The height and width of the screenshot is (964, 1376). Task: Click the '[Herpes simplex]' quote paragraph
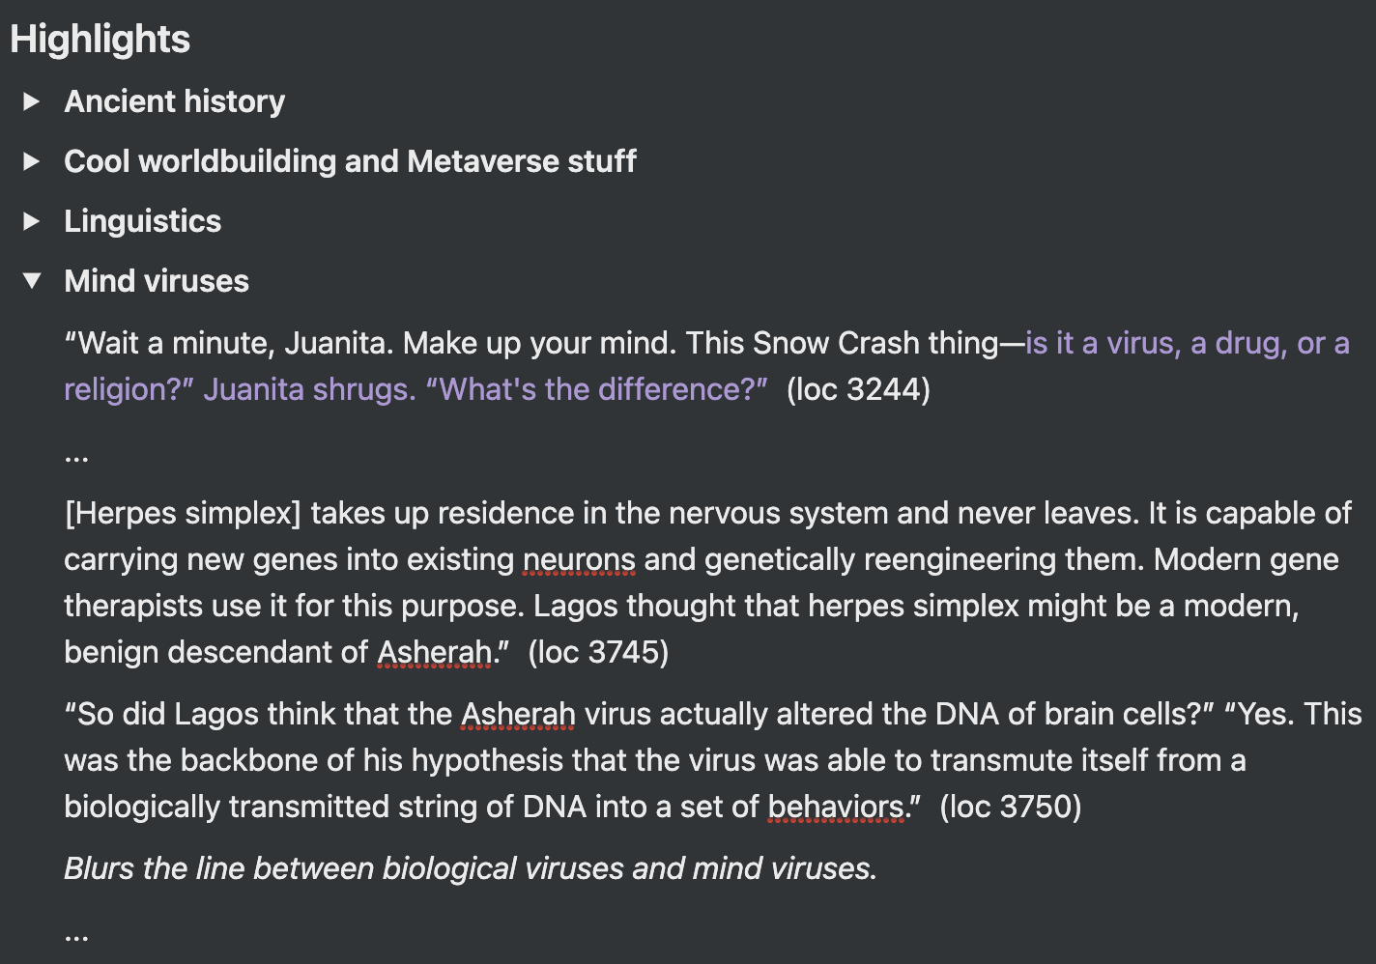[x=707, y=582]
